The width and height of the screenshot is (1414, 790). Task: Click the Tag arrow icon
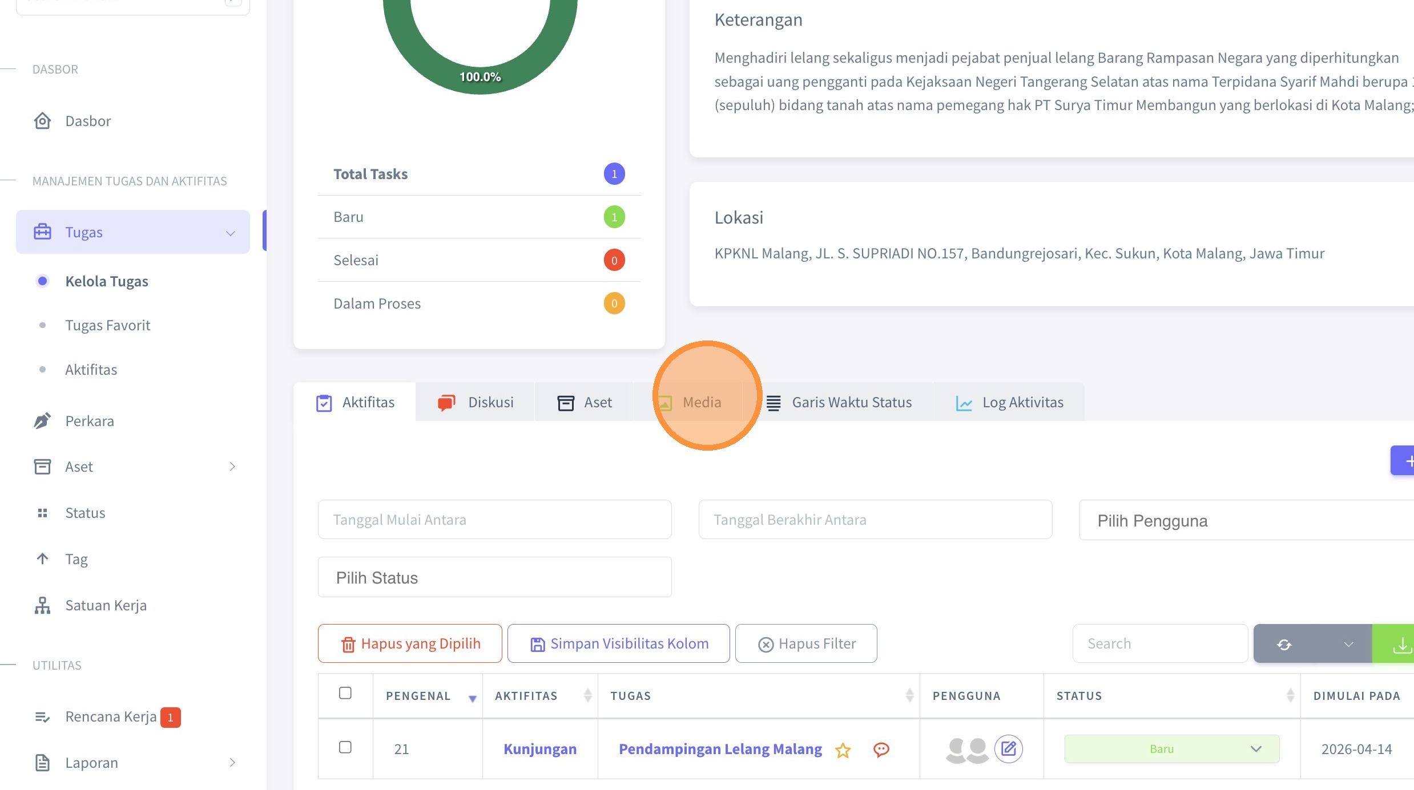42,559
